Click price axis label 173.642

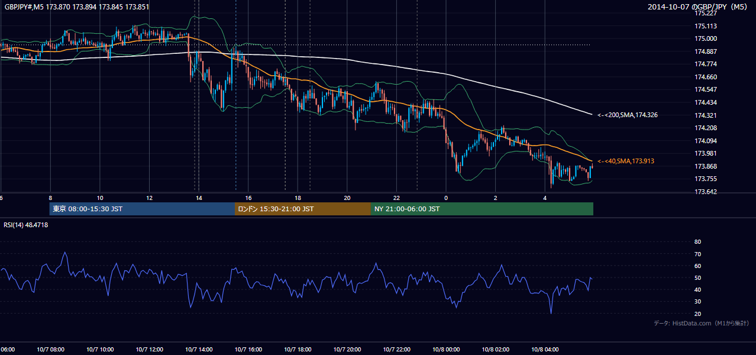click(706, 192)
